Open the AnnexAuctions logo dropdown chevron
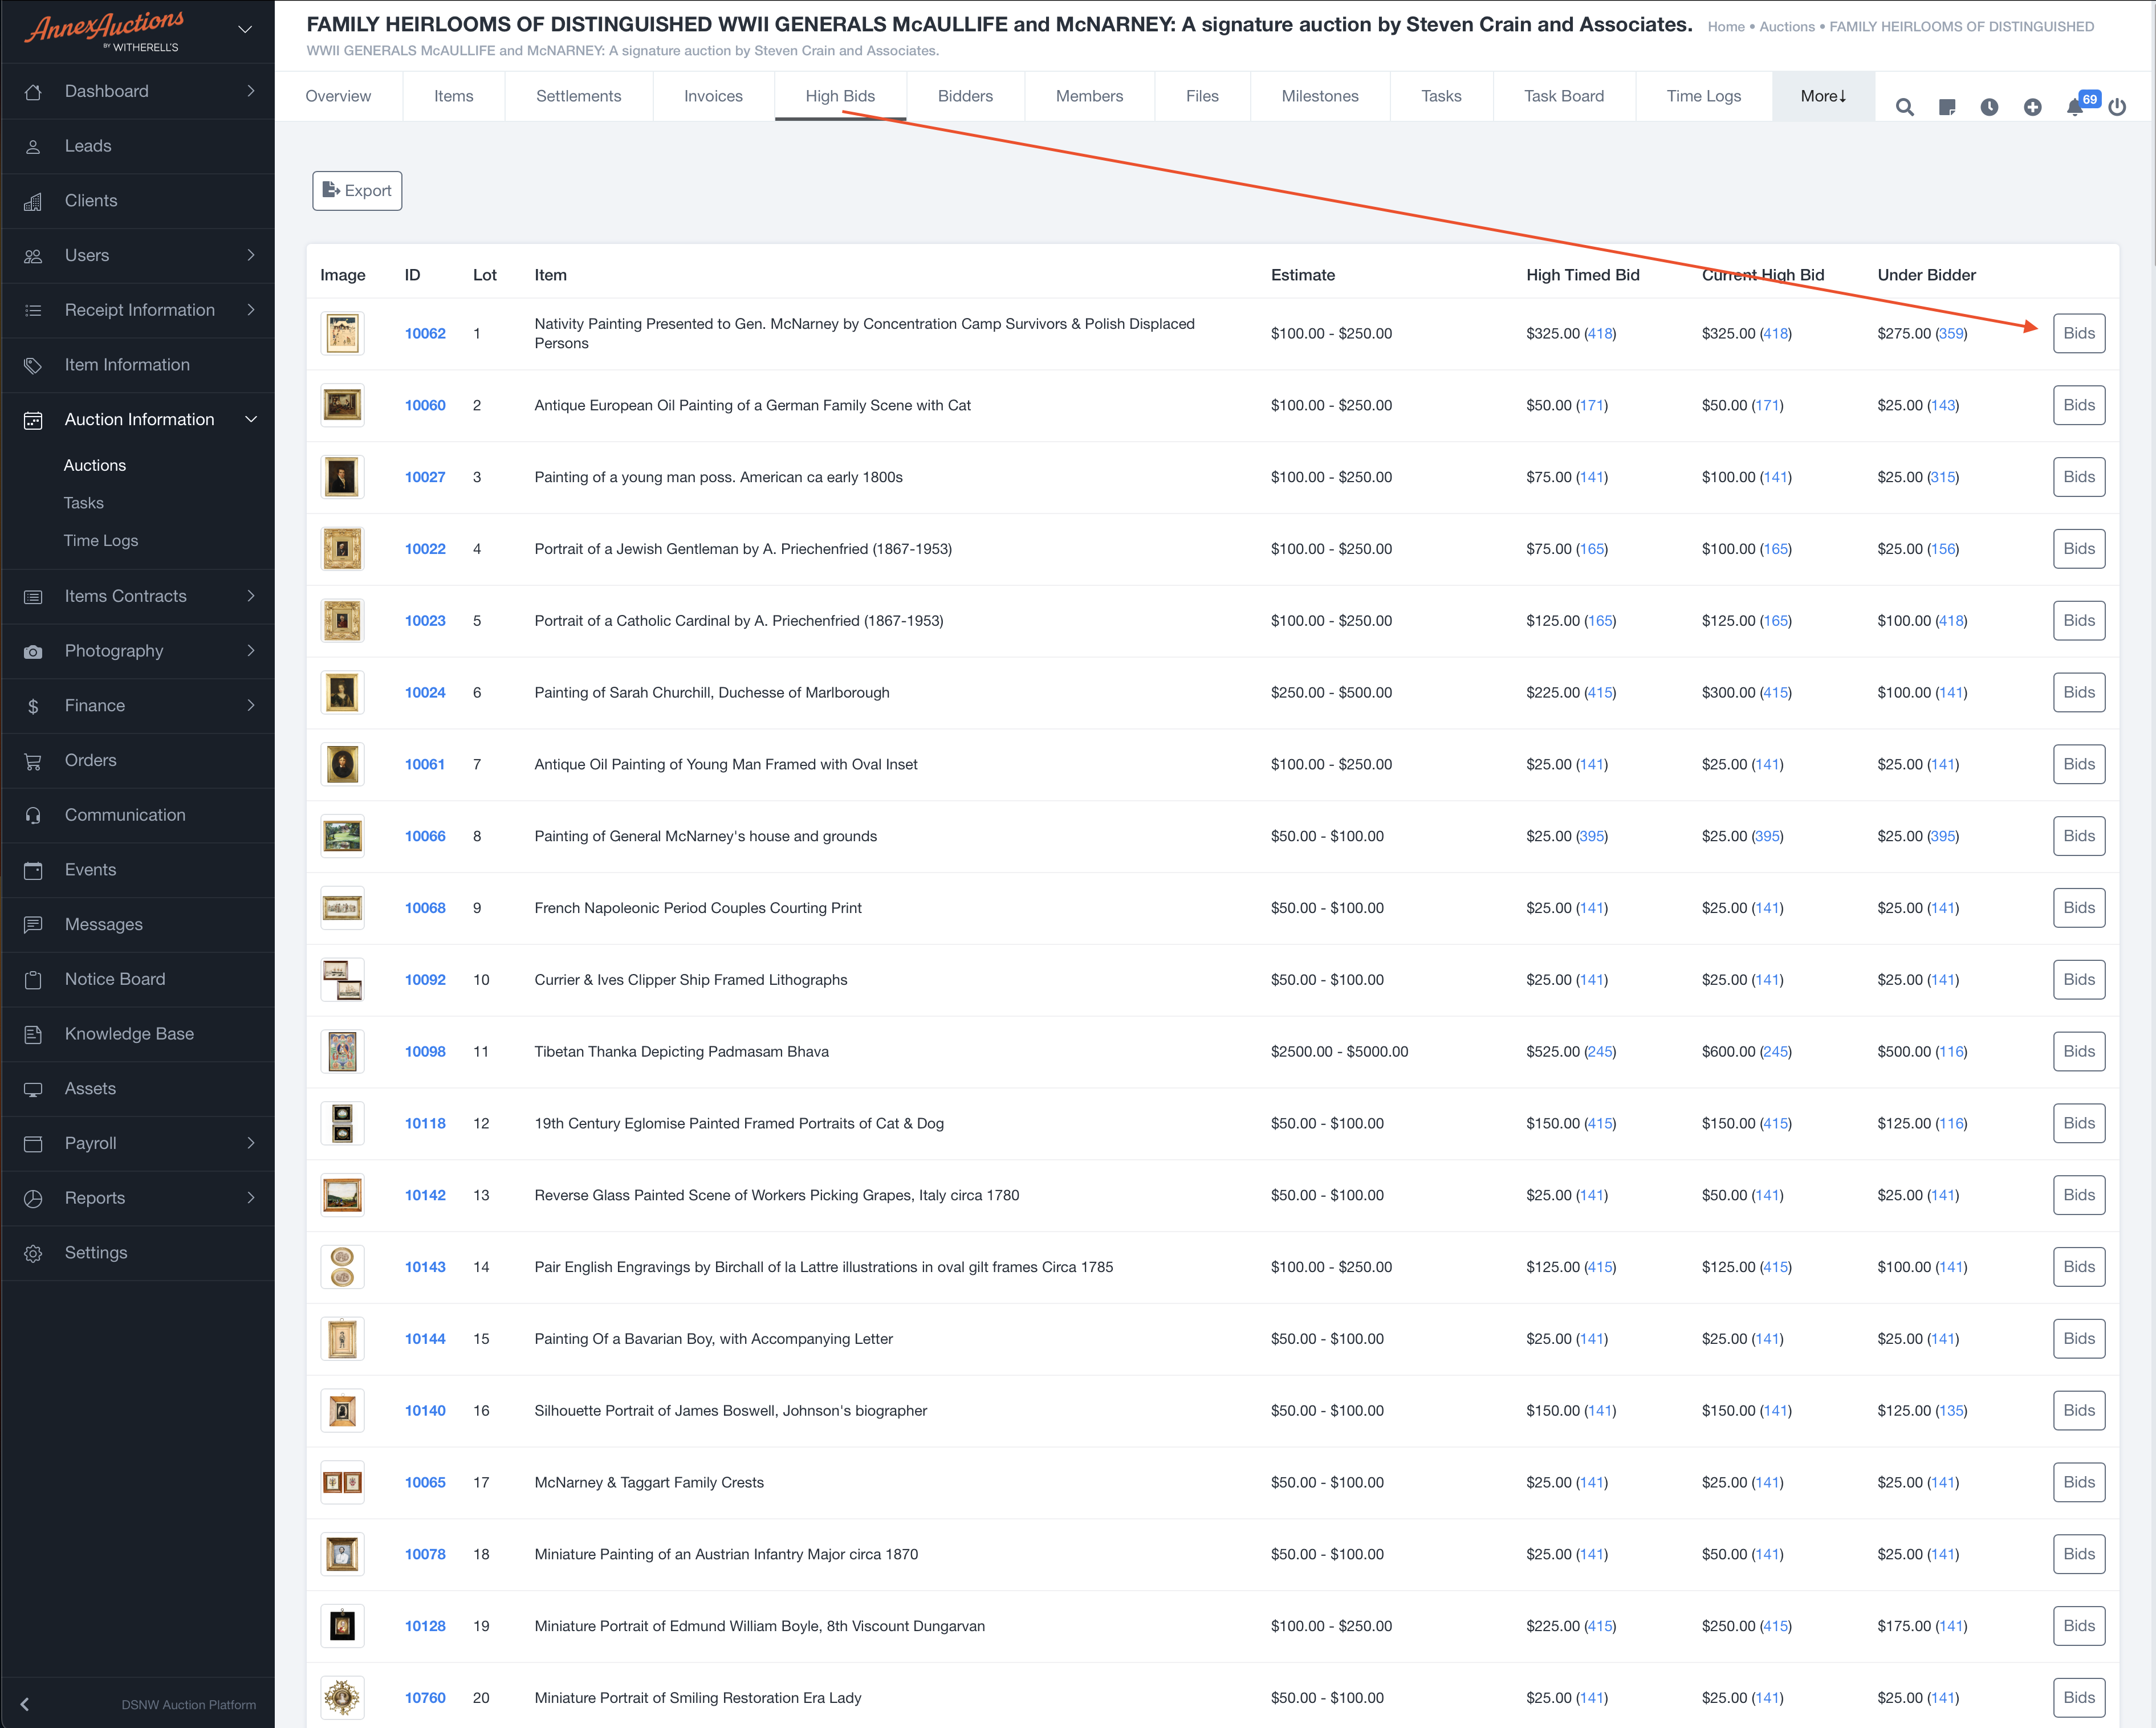The image size is (2156, 1728). (x=245, y=30)
